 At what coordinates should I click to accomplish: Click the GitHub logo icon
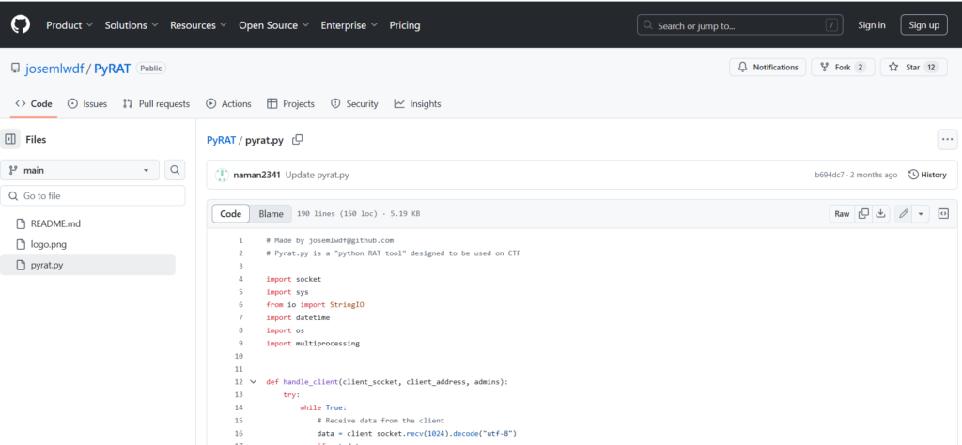[20, 25]
